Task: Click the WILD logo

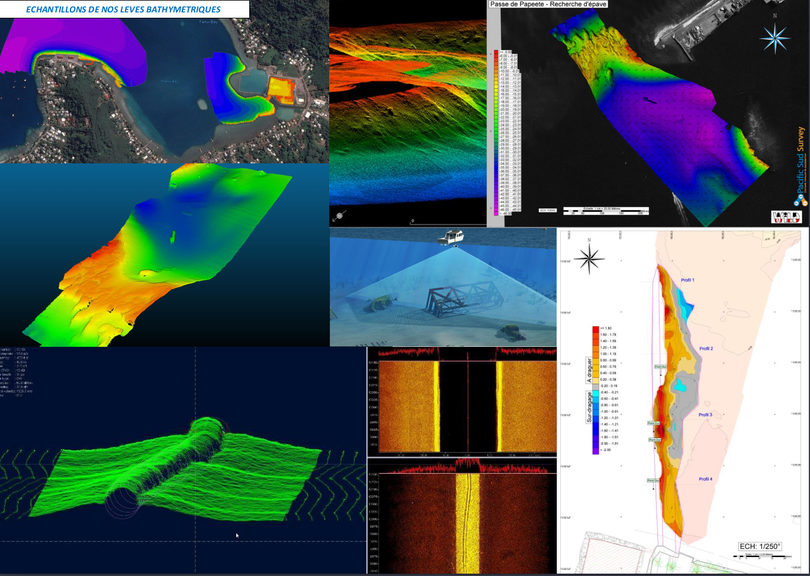Action: [x=786, y=217]
